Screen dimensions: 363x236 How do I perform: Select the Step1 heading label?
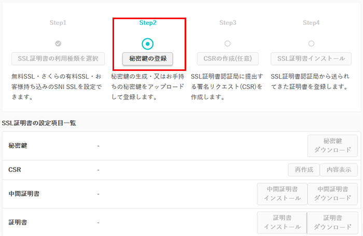tap(58, 23)
